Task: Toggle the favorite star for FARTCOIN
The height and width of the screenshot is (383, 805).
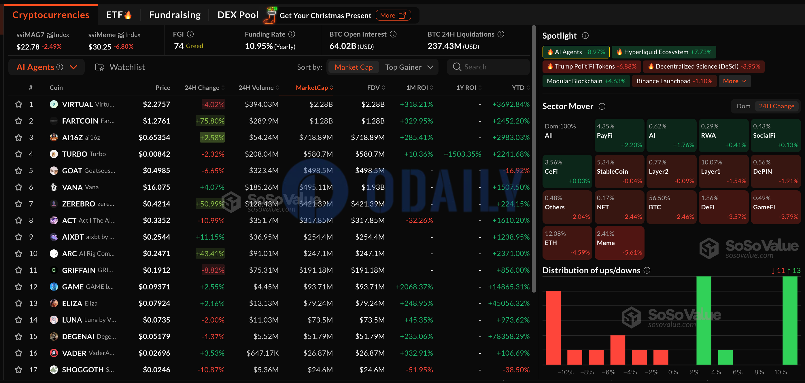Action: [x=18, y=121]
